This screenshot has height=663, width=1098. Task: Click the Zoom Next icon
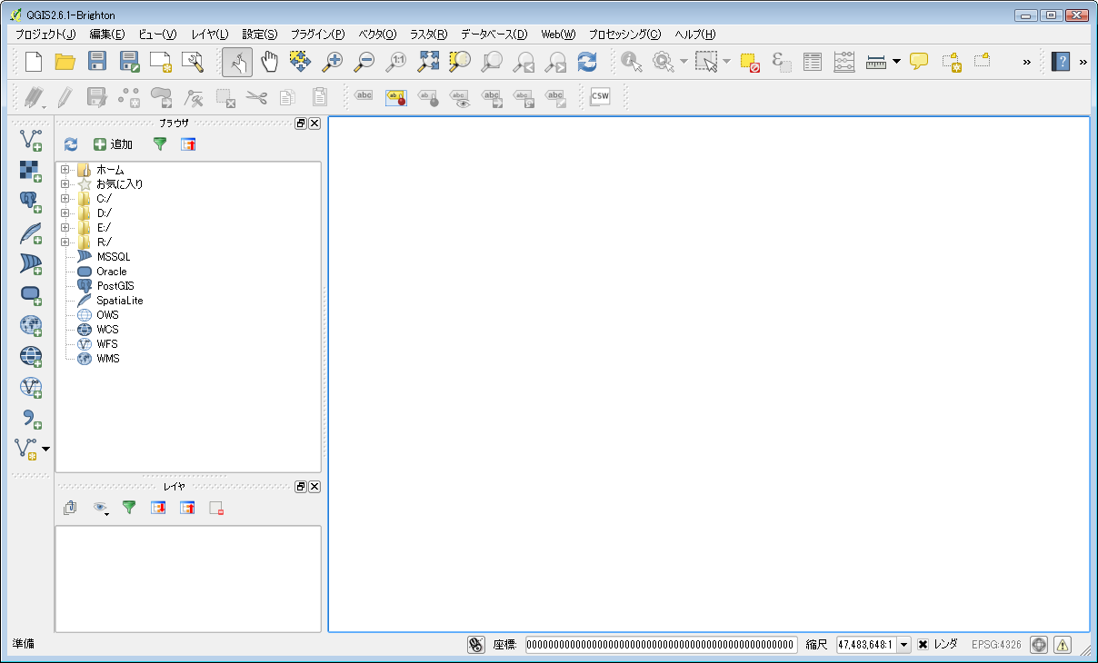[x=555, y=62]
